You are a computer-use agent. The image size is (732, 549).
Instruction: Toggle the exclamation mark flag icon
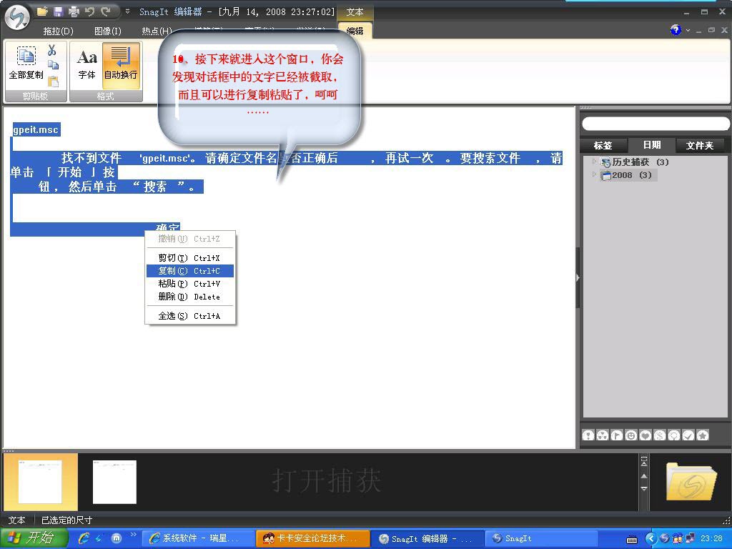[588, 435]
